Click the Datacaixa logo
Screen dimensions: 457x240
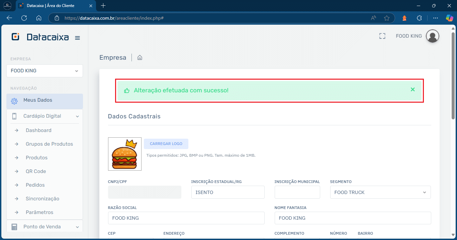[x=40, y=37]
